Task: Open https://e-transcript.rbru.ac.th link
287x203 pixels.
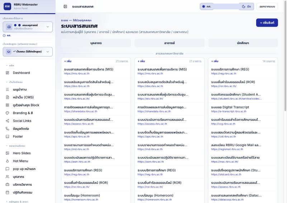Action: [229, 111]
